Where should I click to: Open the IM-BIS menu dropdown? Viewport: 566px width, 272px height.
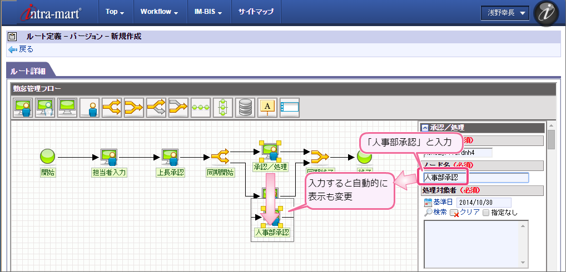(208, 12)
